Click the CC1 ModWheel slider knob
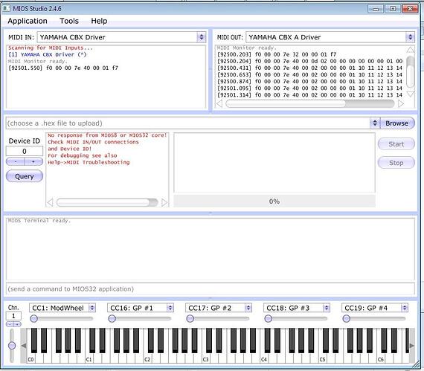The height and width of the screenshot is (371, 424). pyautogui.click(x=33, y=318)
